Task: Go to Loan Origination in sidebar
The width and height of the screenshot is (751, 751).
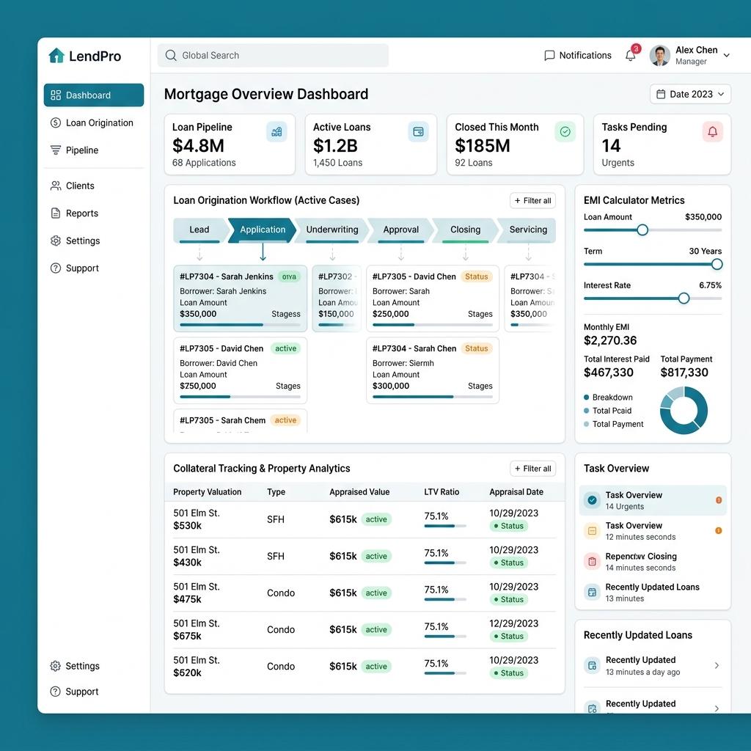Action: (x=94, y=122)
